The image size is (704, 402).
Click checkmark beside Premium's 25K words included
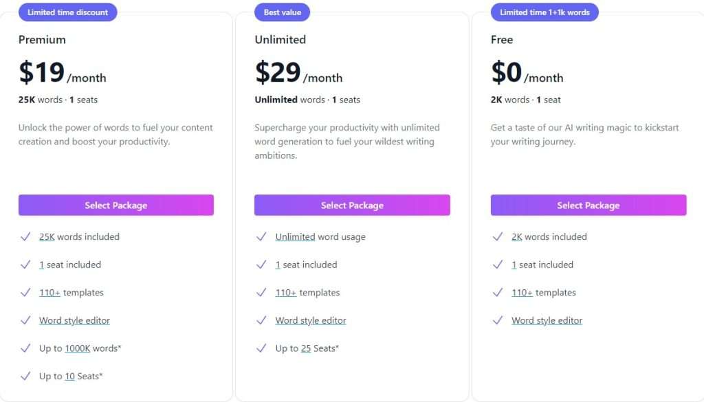pyautogui.click(x=25, y=236)
